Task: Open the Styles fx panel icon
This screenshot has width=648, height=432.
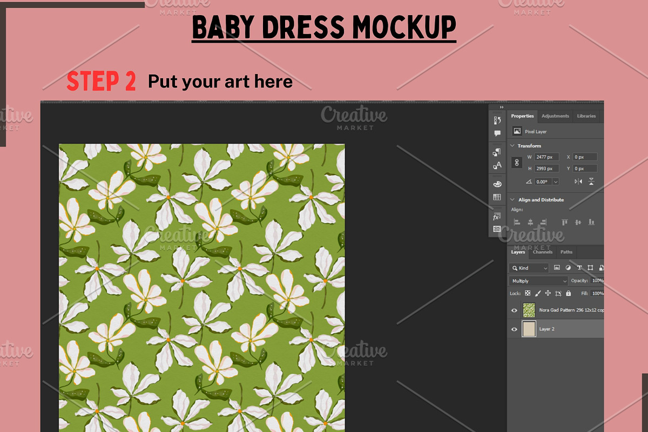Action: coord(496,217)
